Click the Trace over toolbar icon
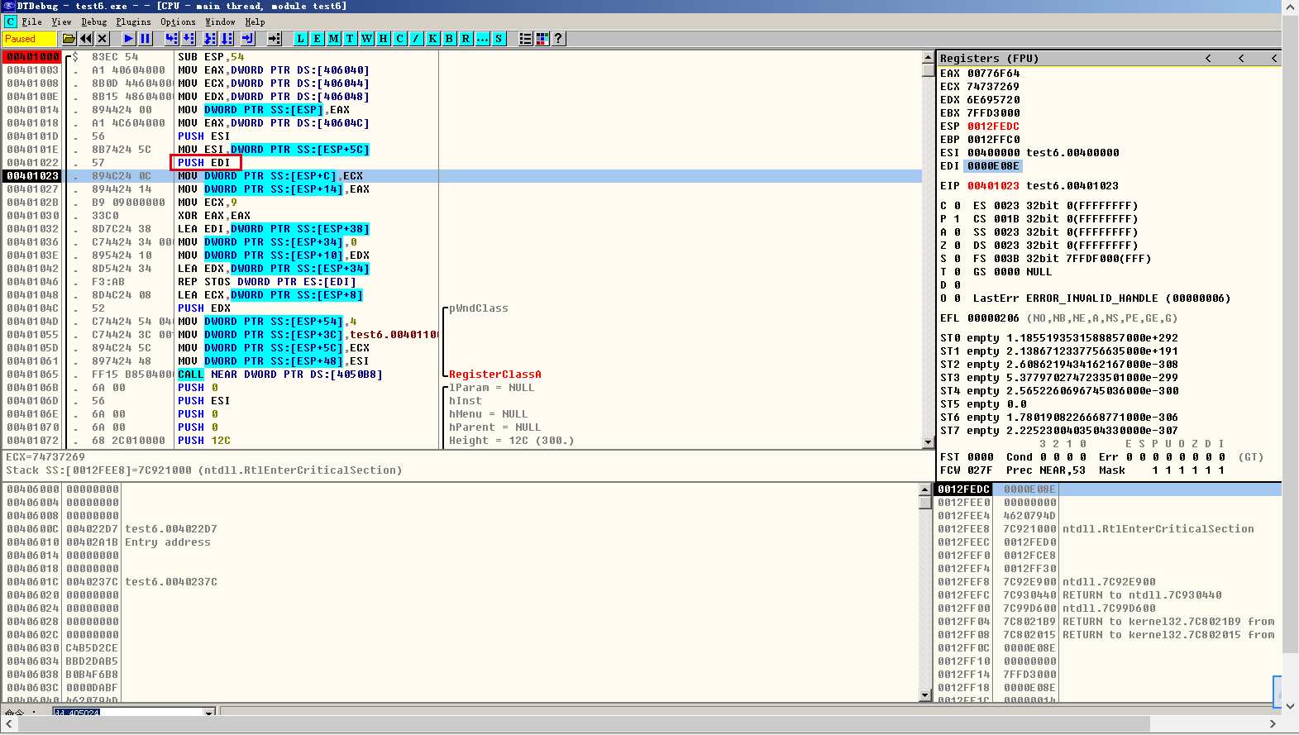1299x735 pixels. [227, 38]
